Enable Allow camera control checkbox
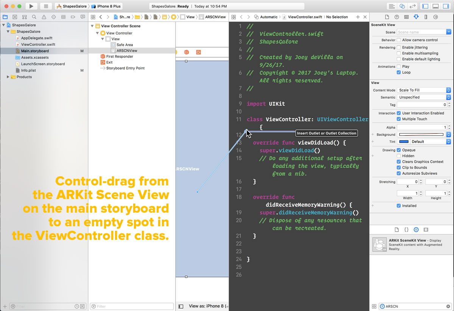454x311 pixels. coord(399,40)
